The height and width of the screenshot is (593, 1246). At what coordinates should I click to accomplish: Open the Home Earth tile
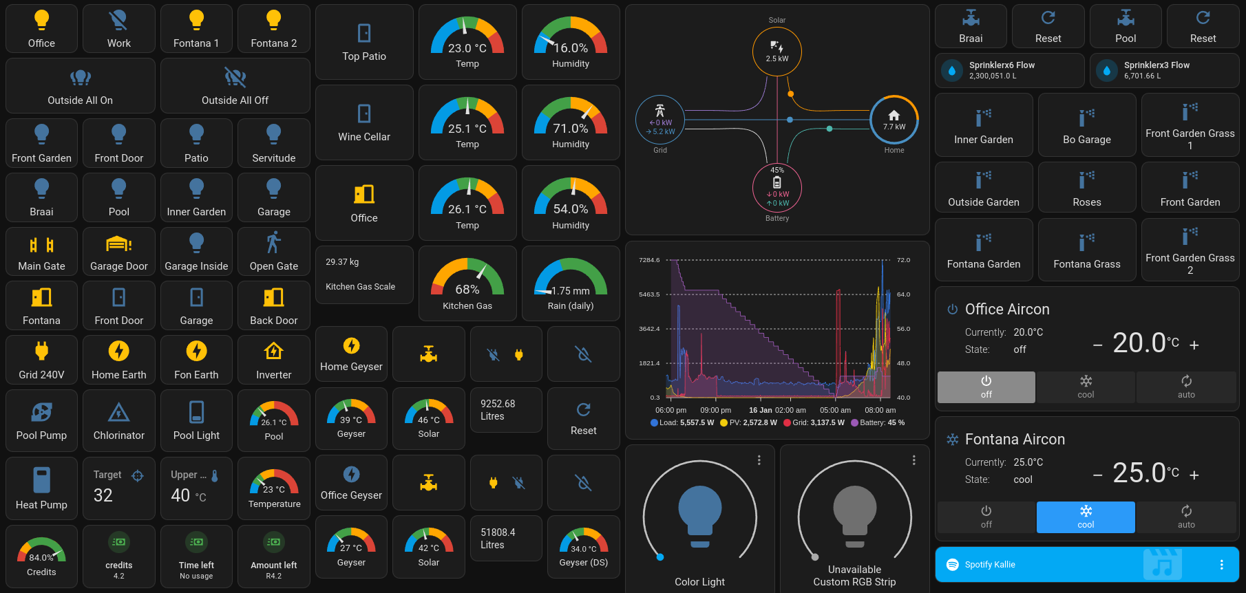click(x=118, y=360)
